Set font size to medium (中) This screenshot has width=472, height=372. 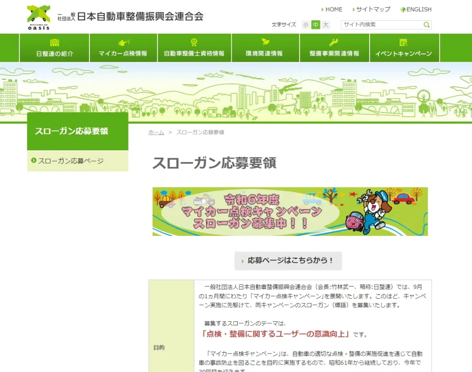[316, 25]
